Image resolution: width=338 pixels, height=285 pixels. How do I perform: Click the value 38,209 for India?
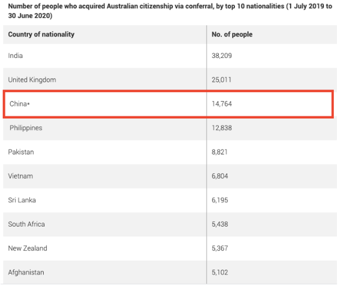(222, 56)
